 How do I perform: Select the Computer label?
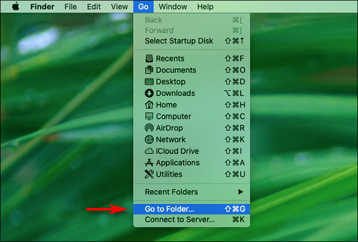(173, 117)
